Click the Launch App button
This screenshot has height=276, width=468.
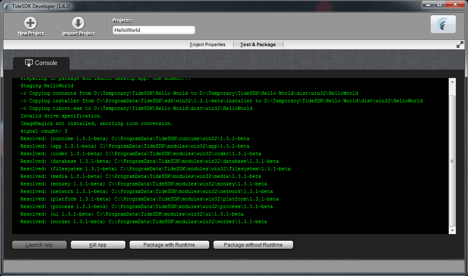coord(39,245)
